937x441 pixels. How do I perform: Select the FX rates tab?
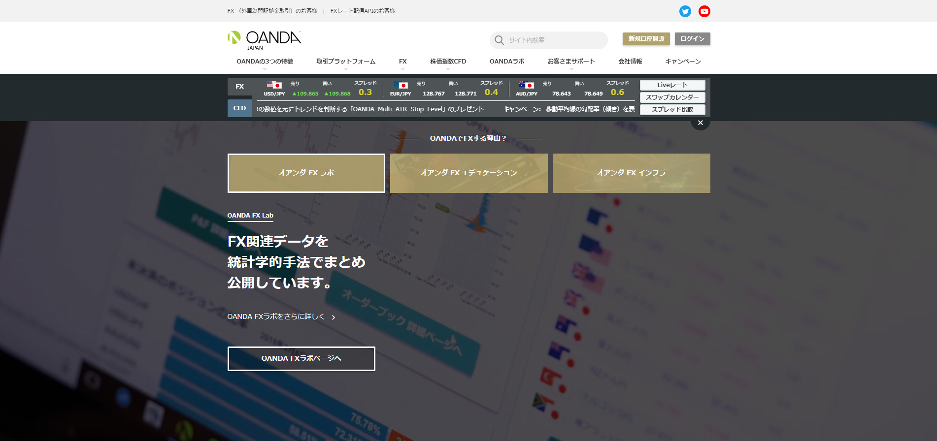pyautogui.click(x=240, y=87)
